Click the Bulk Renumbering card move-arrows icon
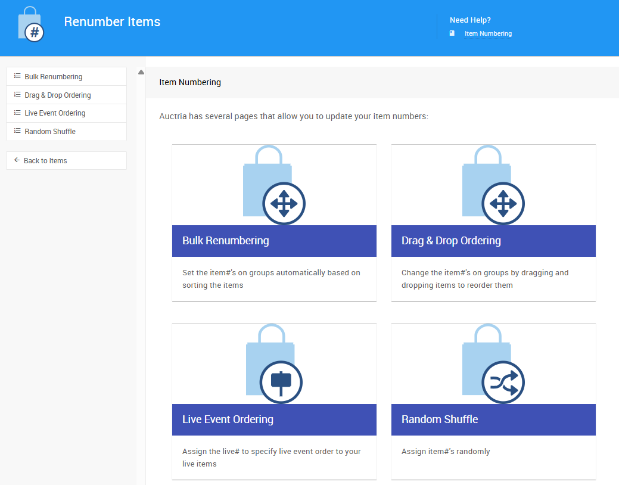Viewport: 619px width, 485px height. (284, 204)
